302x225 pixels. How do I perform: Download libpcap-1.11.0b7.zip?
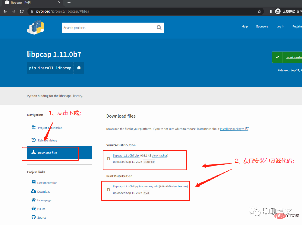(126, 156)
